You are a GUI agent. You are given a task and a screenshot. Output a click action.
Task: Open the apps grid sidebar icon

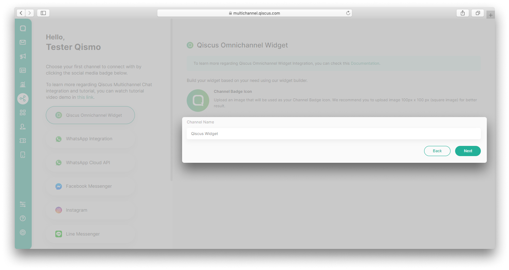[x=23, y=112]
